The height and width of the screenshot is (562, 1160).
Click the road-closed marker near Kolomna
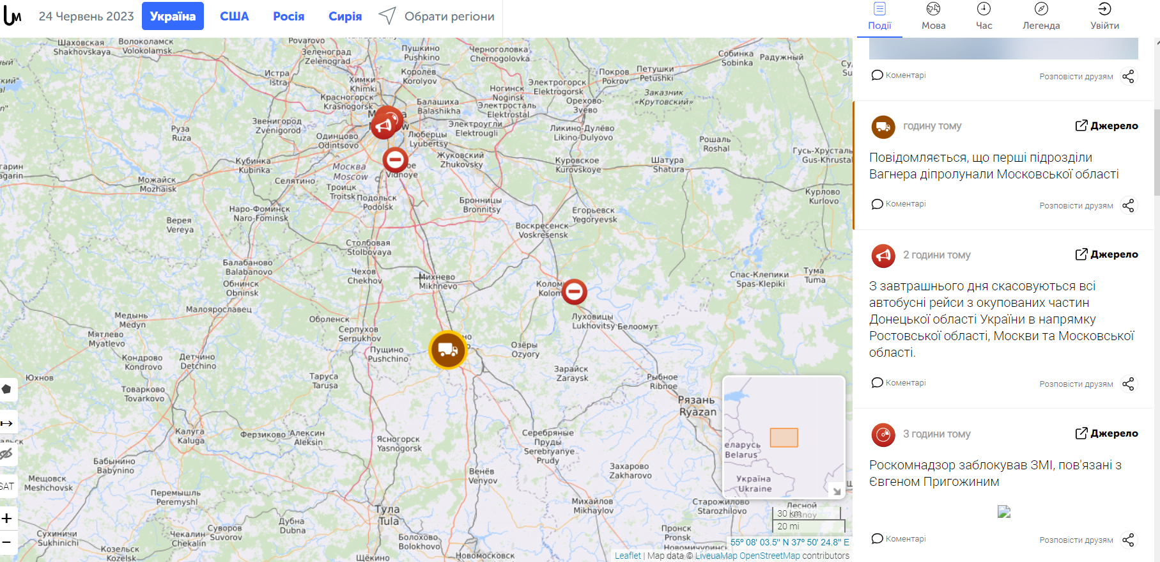point(574,292)
